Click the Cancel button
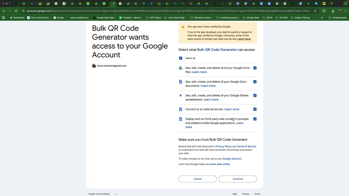The height and width of the screenshot is (196, 349). (x=198, y=179)
